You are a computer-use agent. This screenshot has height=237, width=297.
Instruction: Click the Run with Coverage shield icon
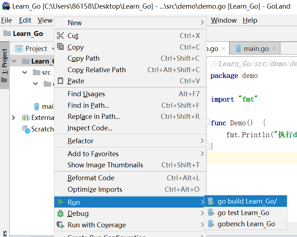pos(61,225)
